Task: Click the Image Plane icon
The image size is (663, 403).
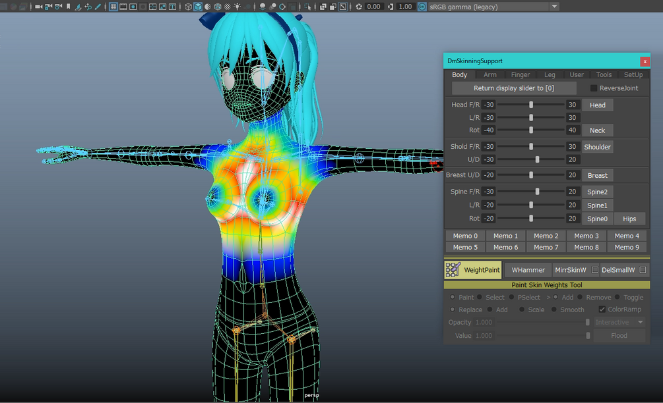Action: (79, 7)
